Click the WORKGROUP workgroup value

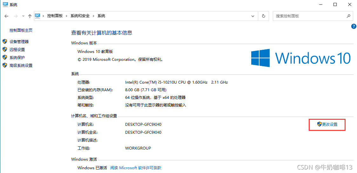[138, 148]
